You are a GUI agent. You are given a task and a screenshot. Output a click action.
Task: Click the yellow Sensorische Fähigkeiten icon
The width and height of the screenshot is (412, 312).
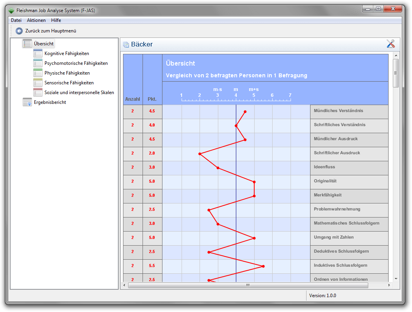coord(37,82)
